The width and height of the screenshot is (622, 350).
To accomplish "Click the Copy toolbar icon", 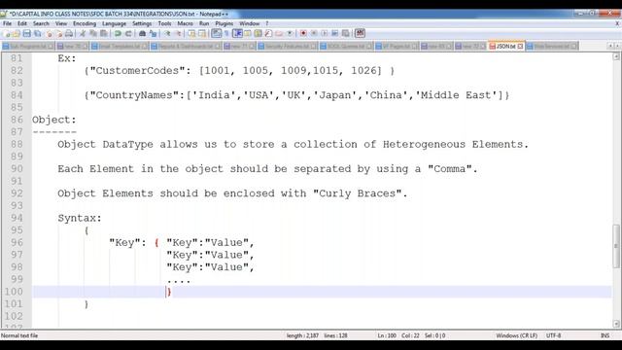I will (93, 33).
